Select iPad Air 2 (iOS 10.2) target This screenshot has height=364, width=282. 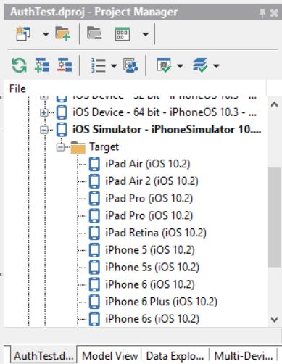point(152,181)
